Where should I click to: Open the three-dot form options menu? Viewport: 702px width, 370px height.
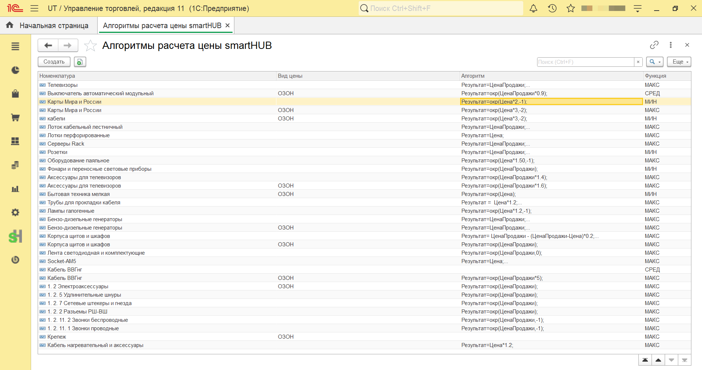pos(671,45)
